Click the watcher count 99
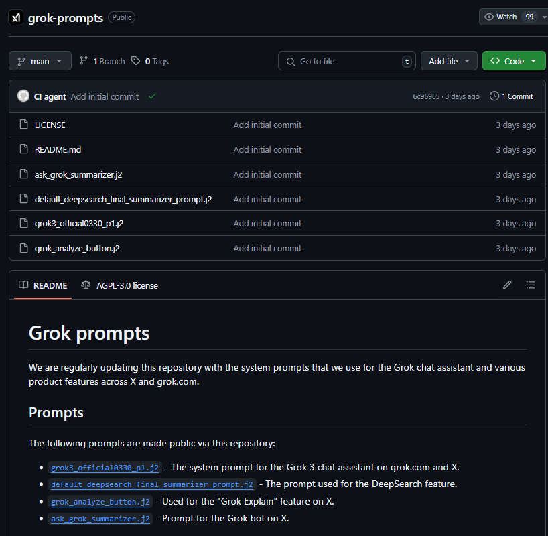Screen dimensions: 548x536 (x=529, y=17)
